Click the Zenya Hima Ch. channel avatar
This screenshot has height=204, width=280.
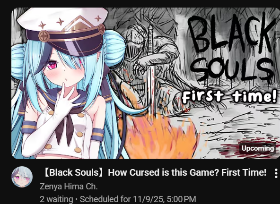click(22, 177)
